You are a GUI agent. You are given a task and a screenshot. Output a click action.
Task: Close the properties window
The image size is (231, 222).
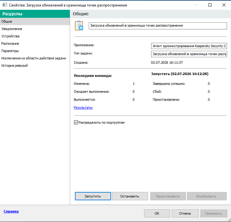coord(224,5)
